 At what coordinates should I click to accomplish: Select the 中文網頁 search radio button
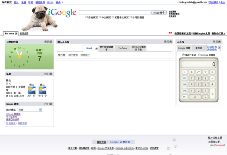100,17
